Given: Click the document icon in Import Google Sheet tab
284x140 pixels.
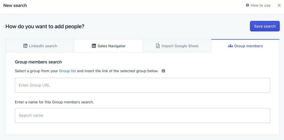Looking at the screenshot, I should tap(158, 46).
